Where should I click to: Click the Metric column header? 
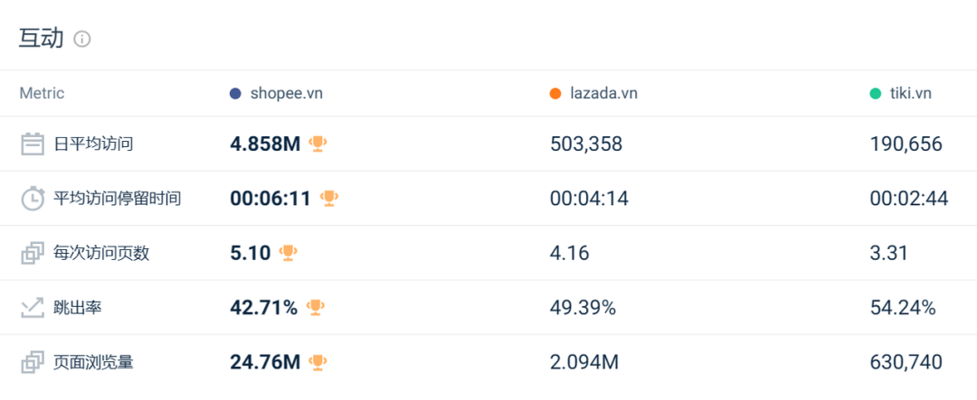42,93
